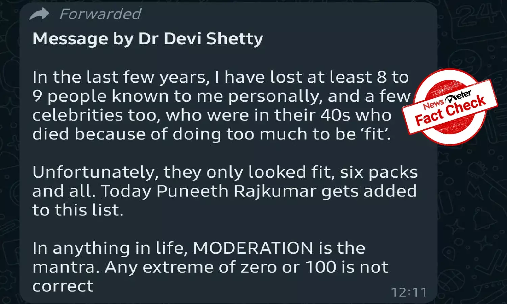Expand the 'Message by Dr Devi Shetty' header

pos(148,38)
